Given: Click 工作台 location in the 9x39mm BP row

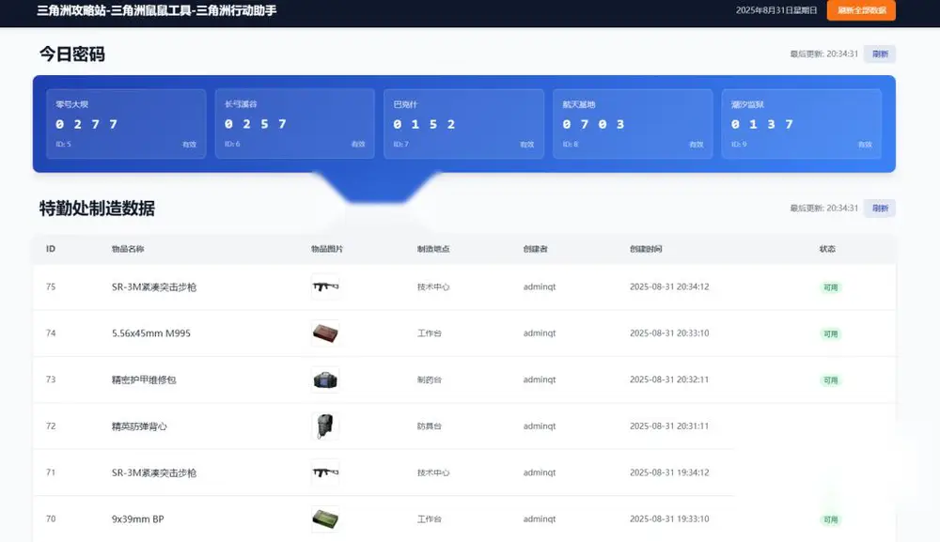Looking at the screenshot, I should pos(430,519).
